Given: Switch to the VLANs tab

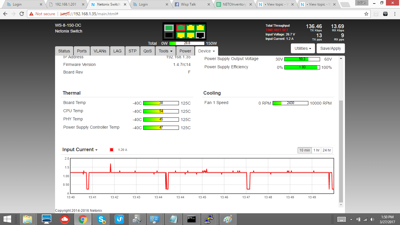Looking at the screenshot, I should [100, 51].
